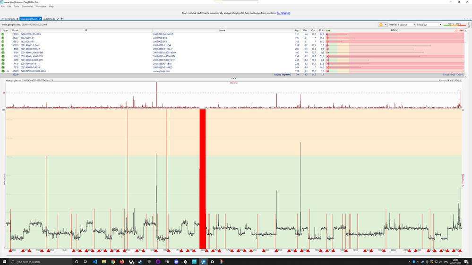
Task: Open the pause button dropdown arrow
Action: pyautogui.click(x=386, y=25)
